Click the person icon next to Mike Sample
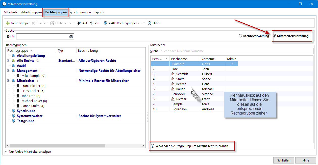 pyautogui.click(x=18, y=76)
